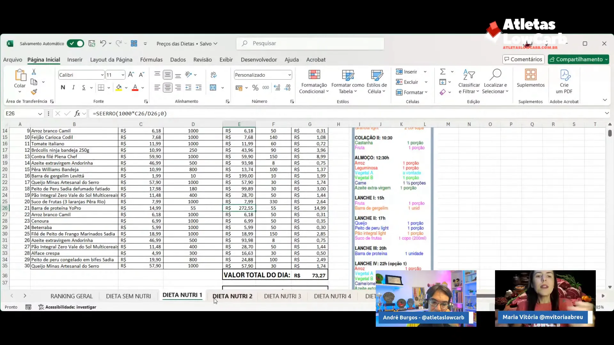
Task: Click the Comentários button
Action: click(x=523, y=59)
